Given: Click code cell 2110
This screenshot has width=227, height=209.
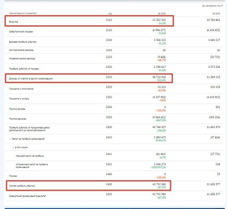Looking at the screenshot, I should 109,20.
